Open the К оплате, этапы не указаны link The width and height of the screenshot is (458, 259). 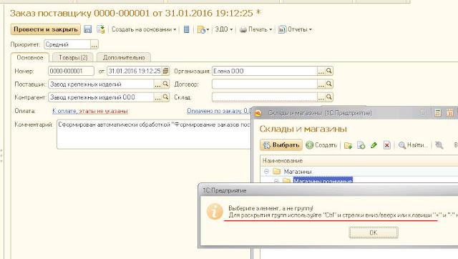pyautogui.click(x=90, y=111)
